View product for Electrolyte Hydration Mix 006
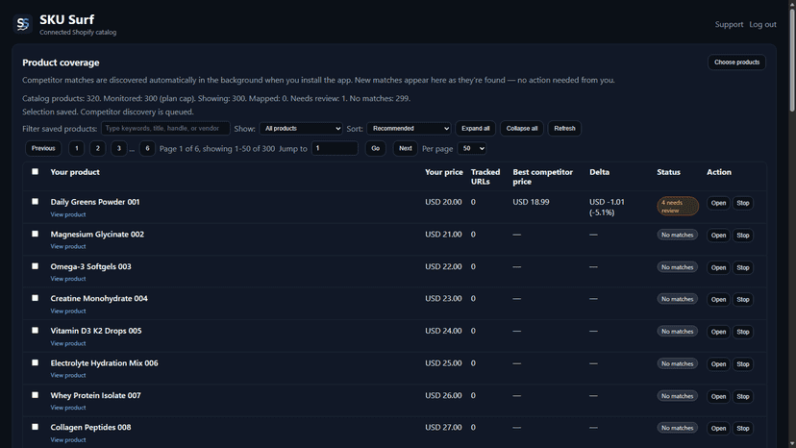 coord(68,375)
